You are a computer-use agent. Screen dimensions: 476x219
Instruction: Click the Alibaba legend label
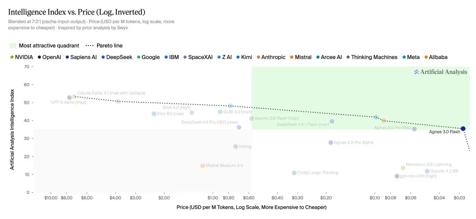(x=438, y=57)
